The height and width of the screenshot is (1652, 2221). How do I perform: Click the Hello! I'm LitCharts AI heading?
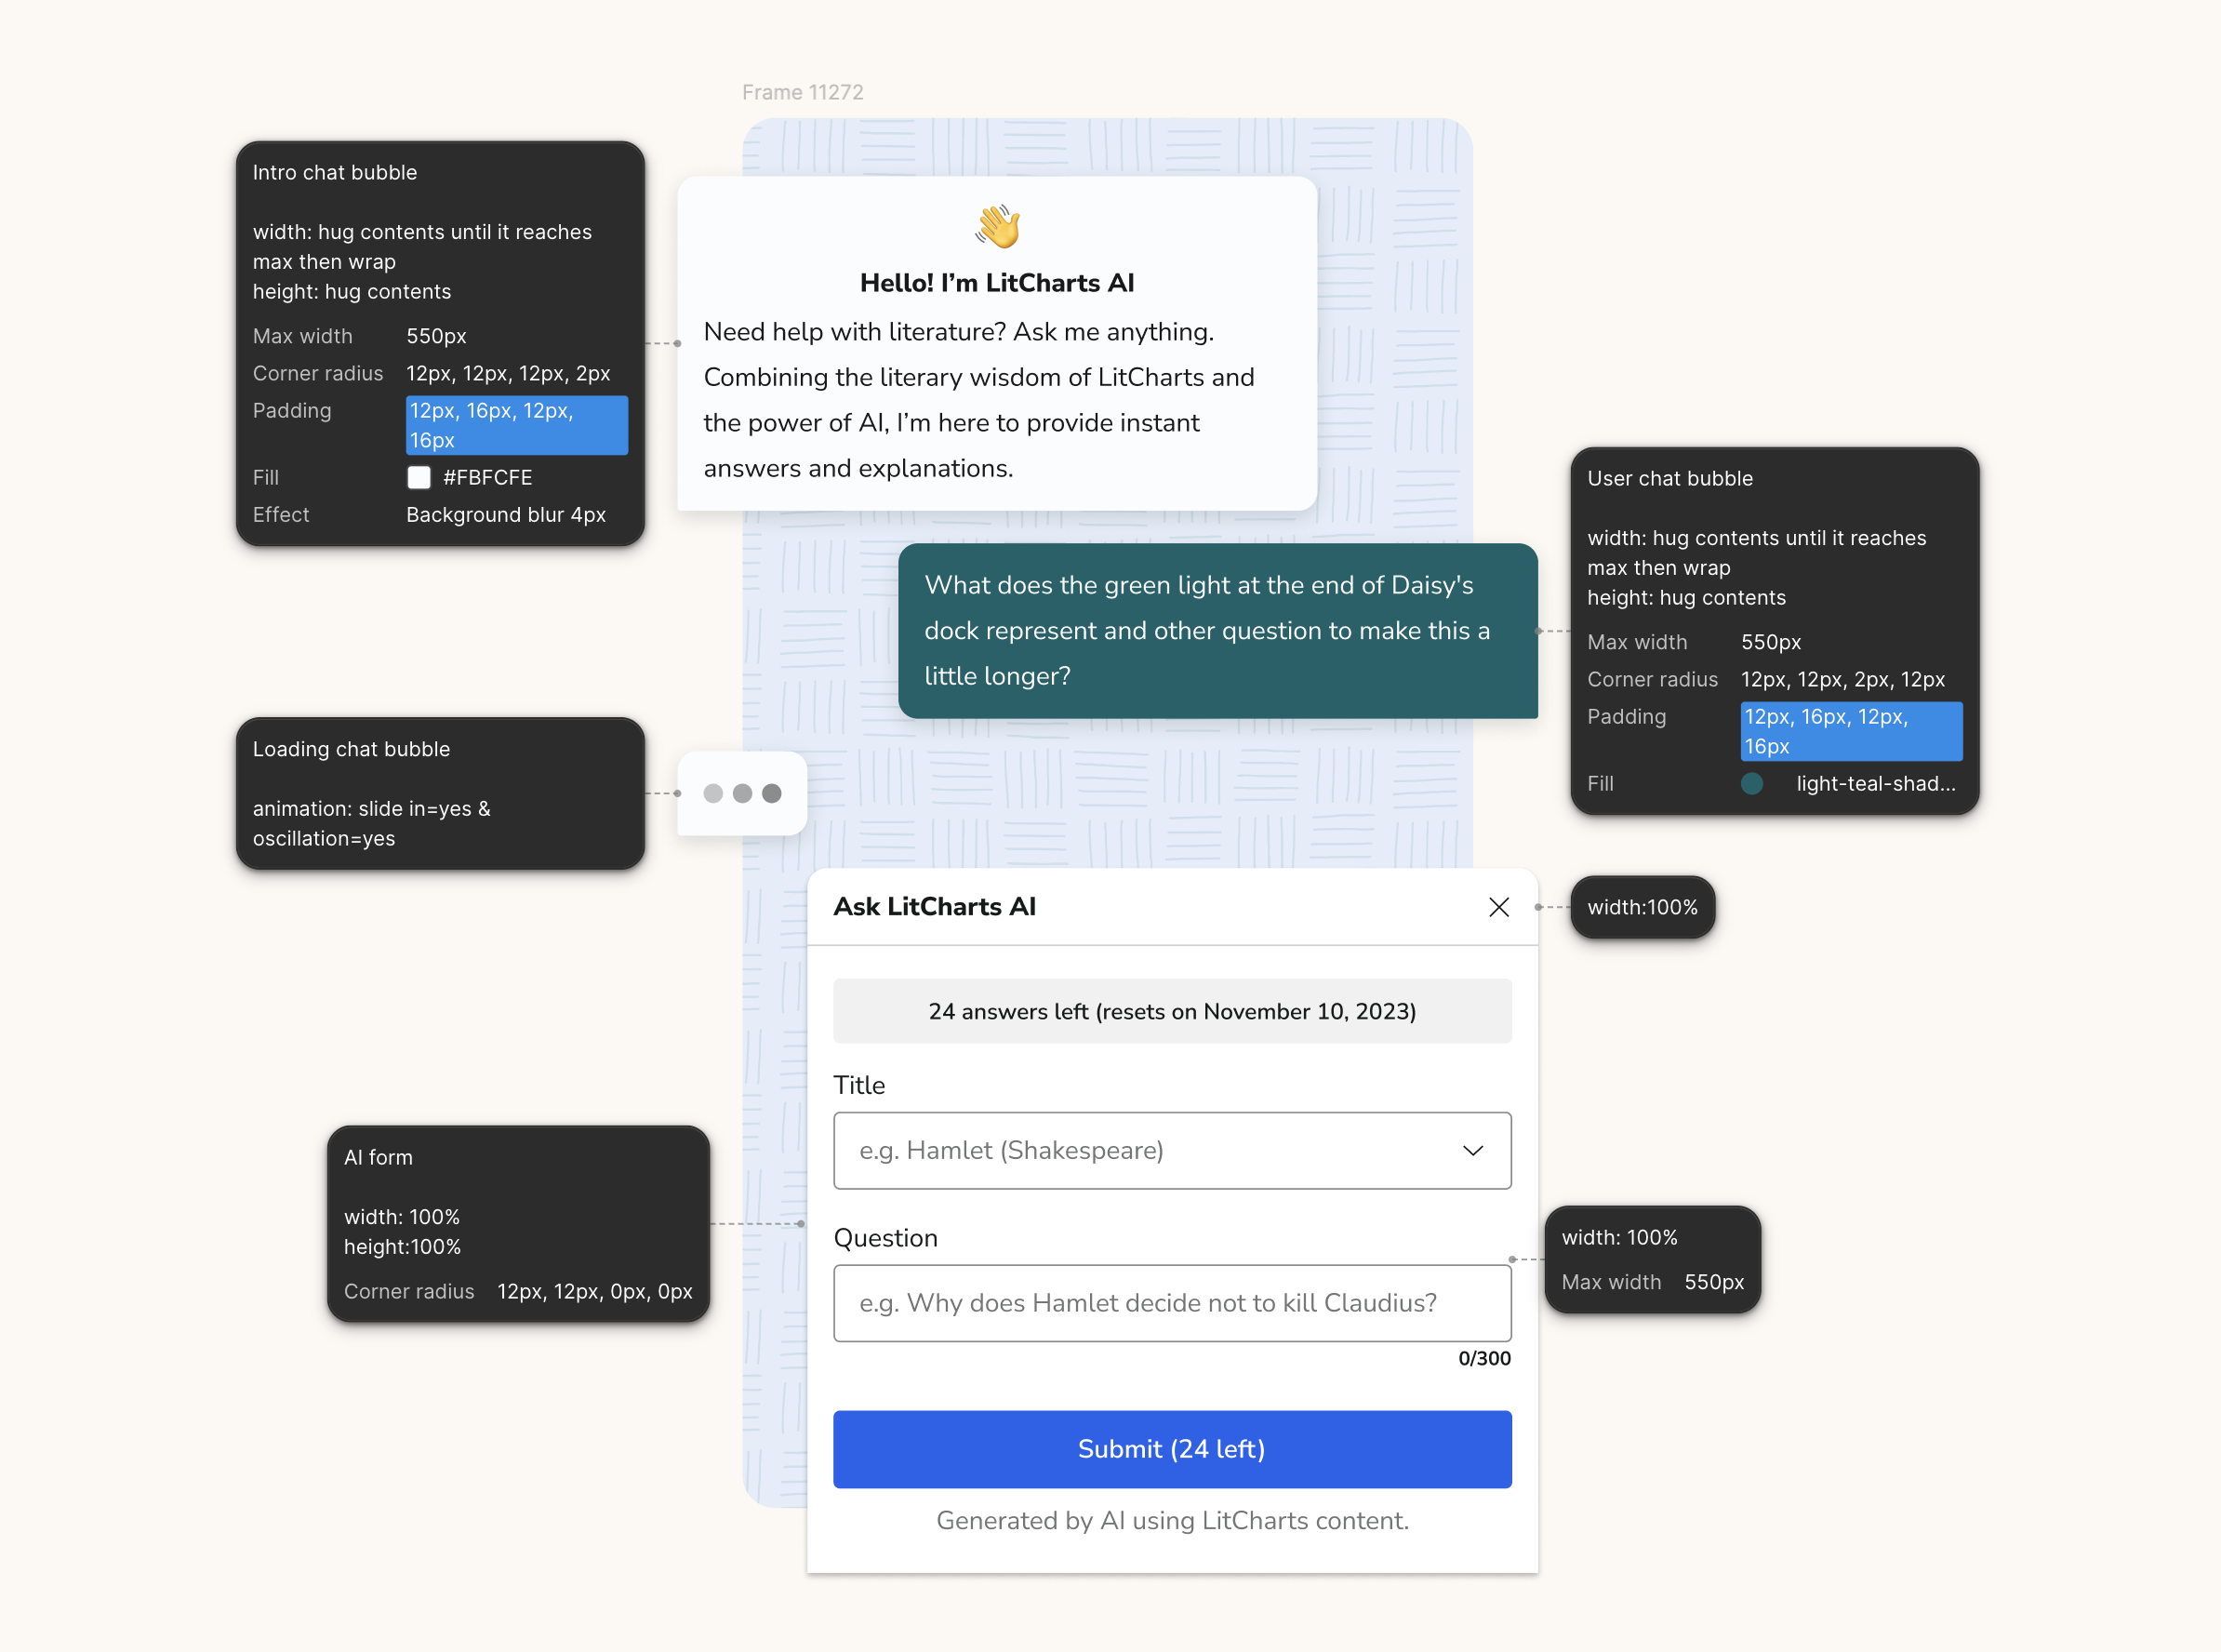(997, 283)
